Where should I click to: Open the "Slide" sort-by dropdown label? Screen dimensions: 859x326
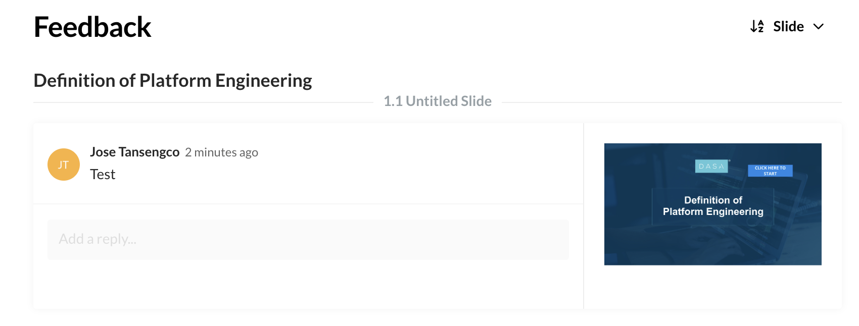788,27
